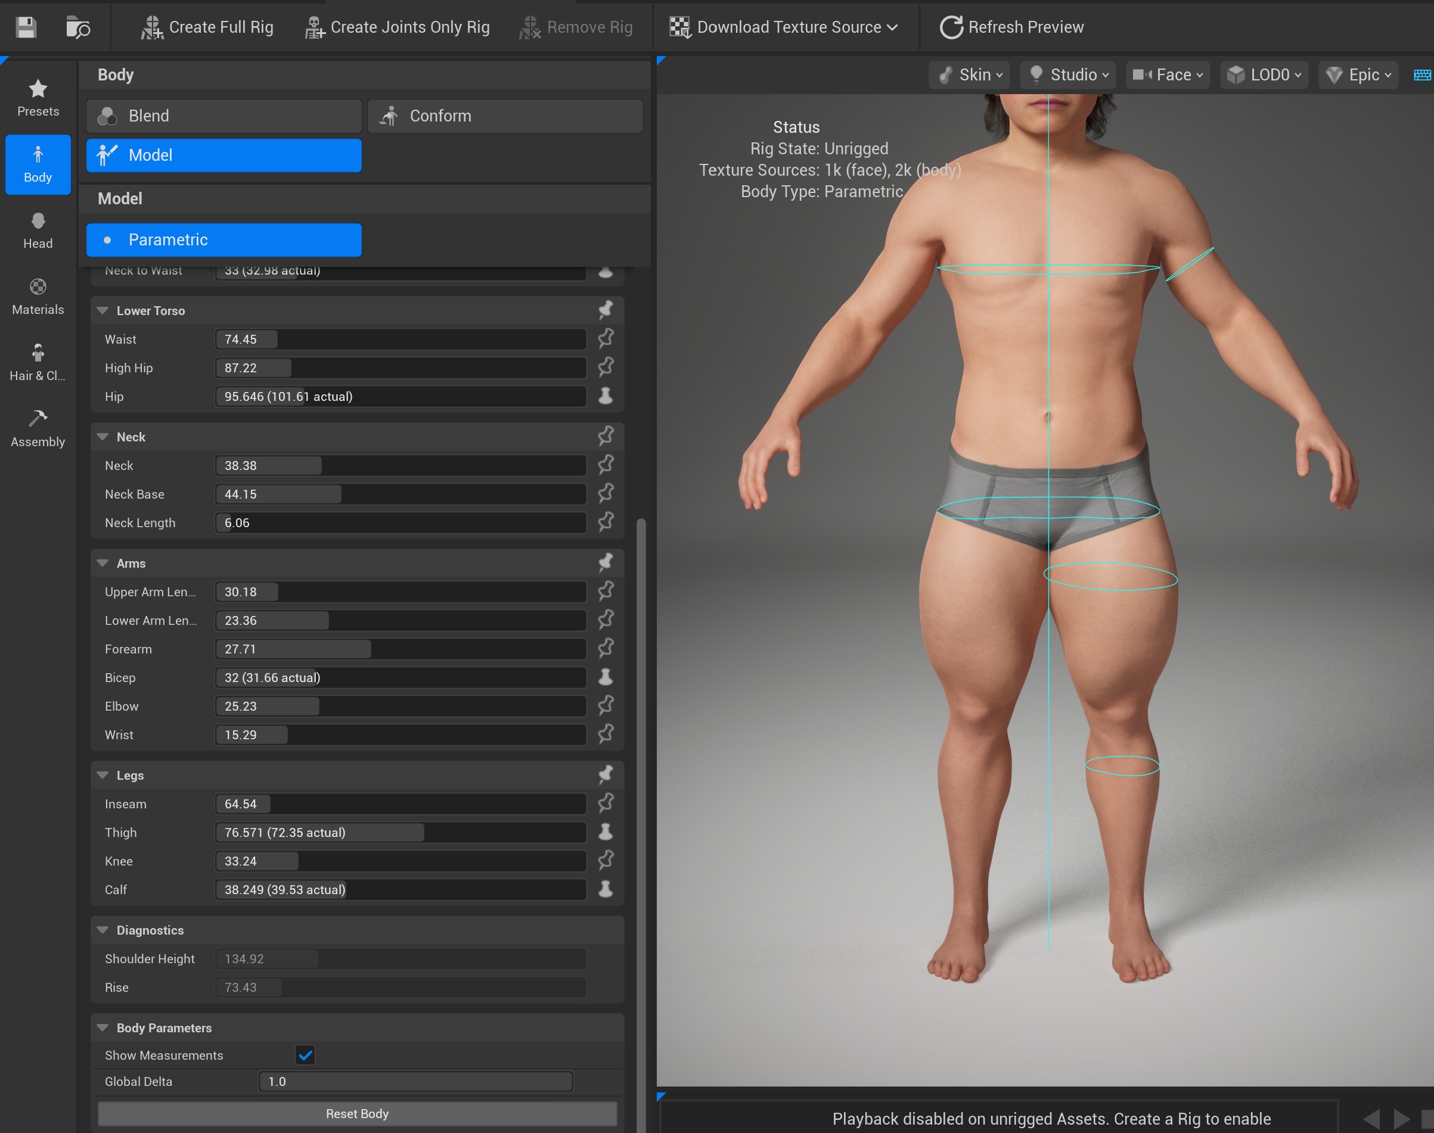
Task: Collapse the Legs section
Action: pyautogui.click(x=102, y=775)
